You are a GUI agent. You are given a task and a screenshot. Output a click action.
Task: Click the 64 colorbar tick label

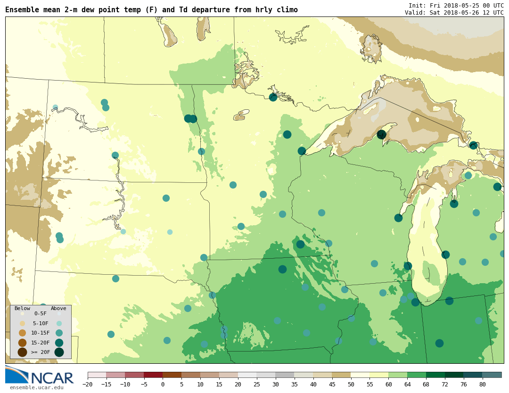pos(407,385)
